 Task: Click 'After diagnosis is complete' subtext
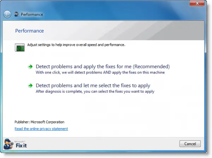95,92
